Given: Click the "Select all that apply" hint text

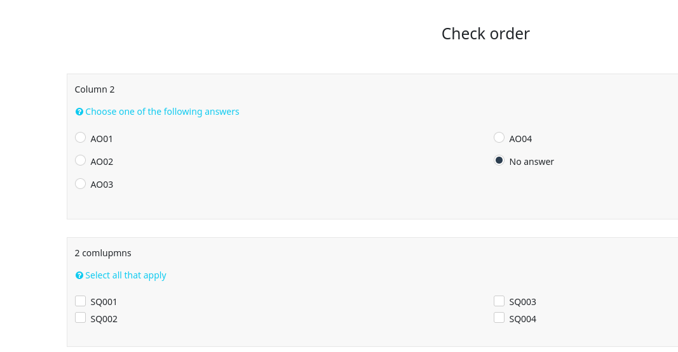Looking at the screenshot, I should 126,275.
